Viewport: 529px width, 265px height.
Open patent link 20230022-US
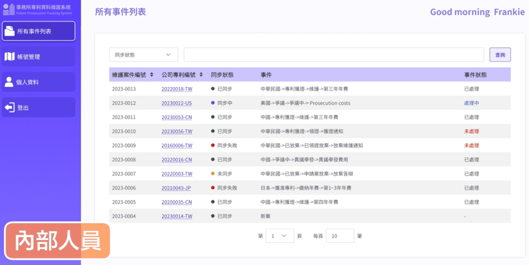[x=176, y=103]
